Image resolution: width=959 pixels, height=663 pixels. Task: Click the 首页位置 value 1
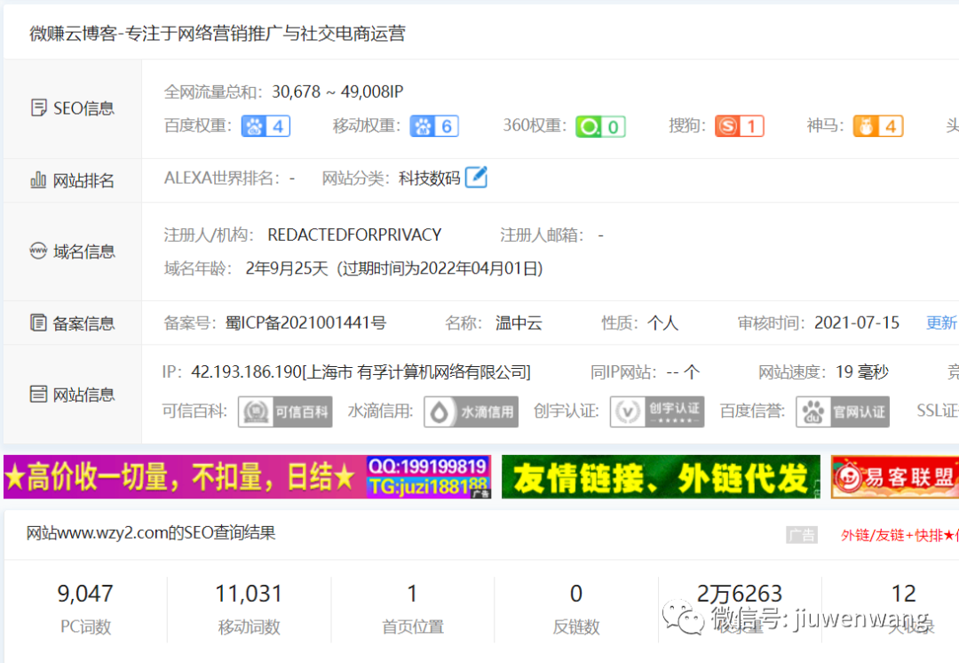(x=413, y=593)
